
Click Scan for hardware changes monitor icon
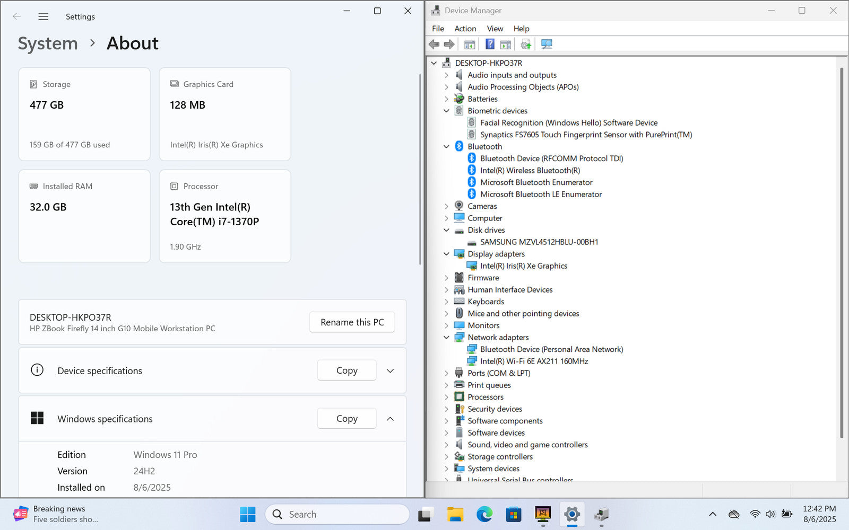[x=547, y=44]
